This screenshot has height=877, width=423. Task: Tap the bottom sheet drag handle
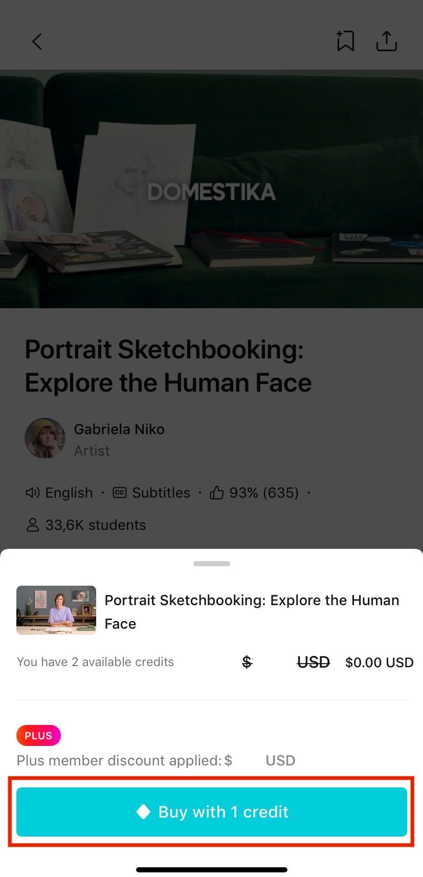(212, 564)
